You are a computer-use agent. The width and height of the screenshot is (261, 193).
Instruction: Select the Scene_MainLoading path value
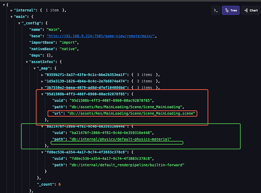click(126, 107)
